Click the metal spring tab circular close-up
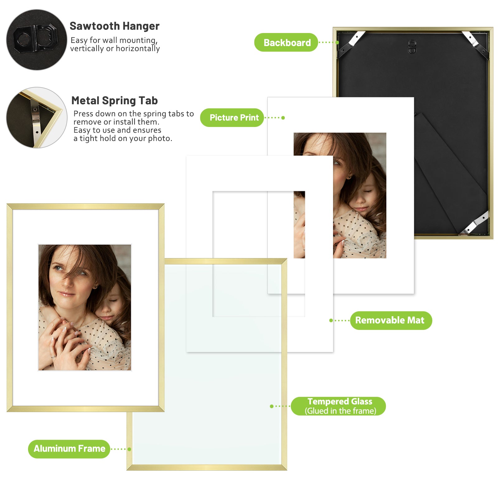The image size is (498, 498). [37, 117]
